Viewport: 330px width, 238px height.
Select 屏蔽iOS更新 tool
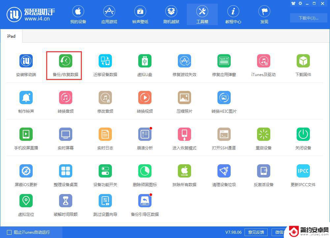(x=26, y=171)
